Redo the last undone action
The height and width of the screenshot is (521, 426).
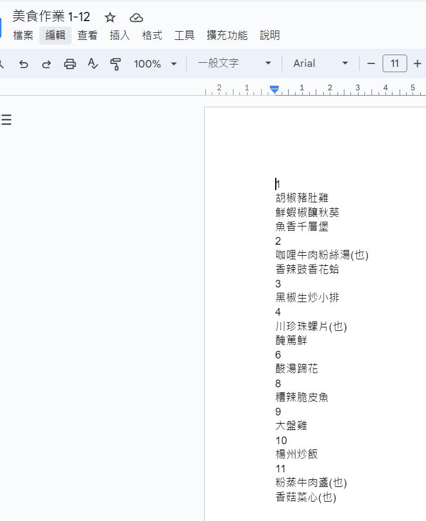click(x=46, y=64)
